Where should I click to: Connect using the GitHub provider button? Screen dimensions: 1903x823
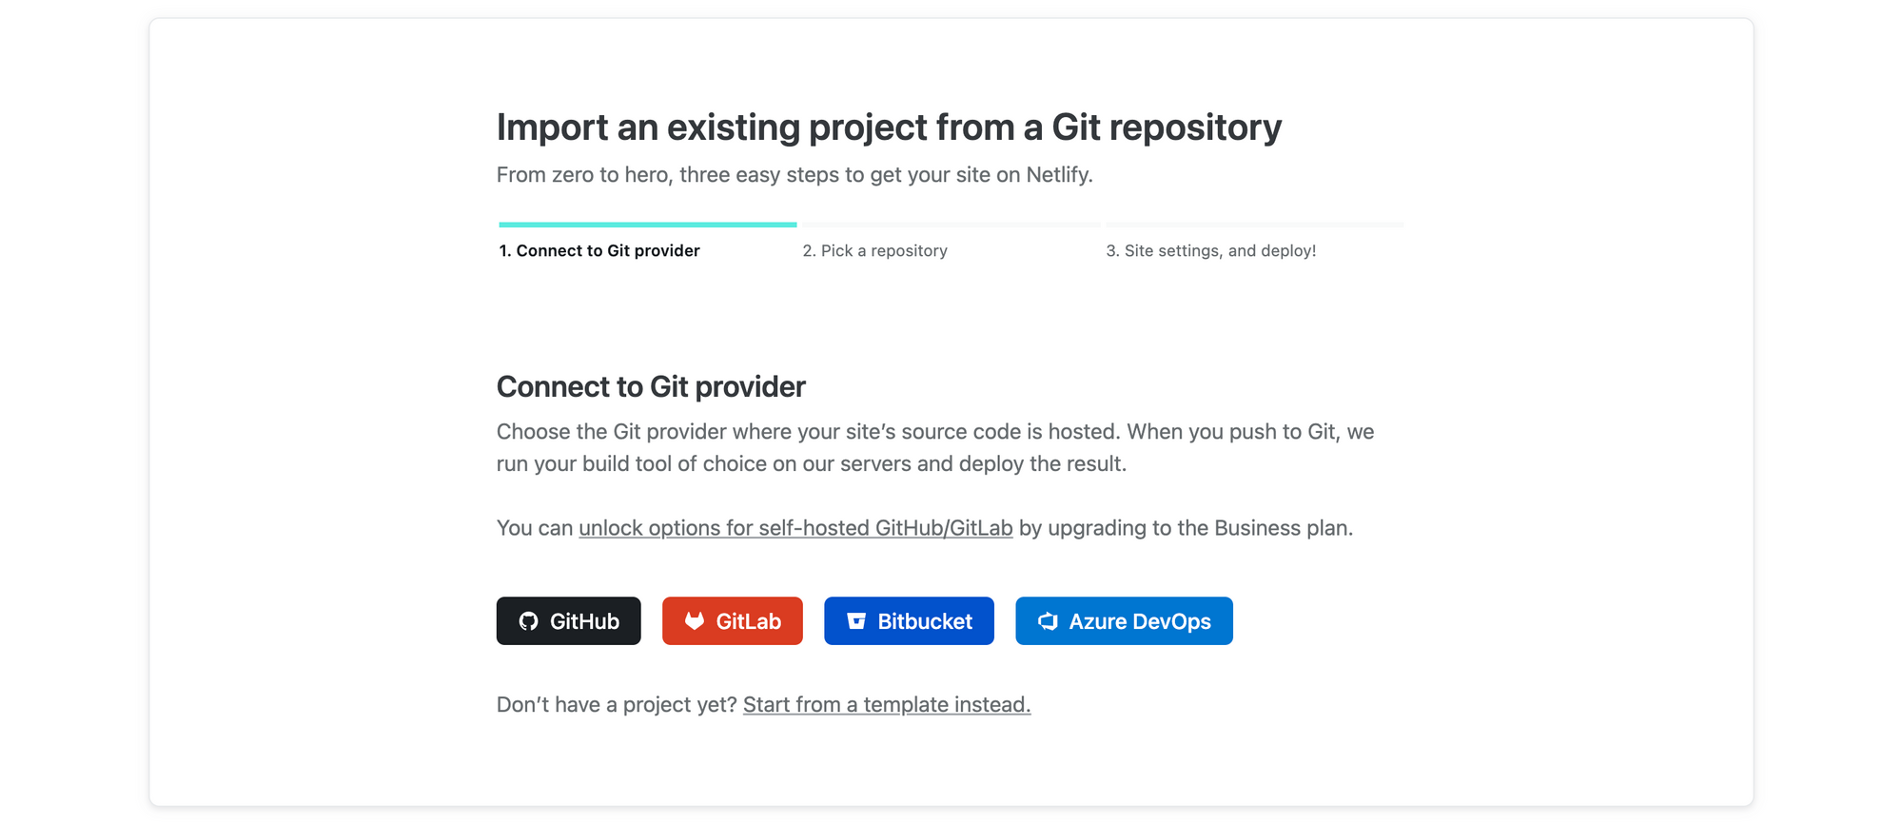pyautogui.click(x=568, y=620)
